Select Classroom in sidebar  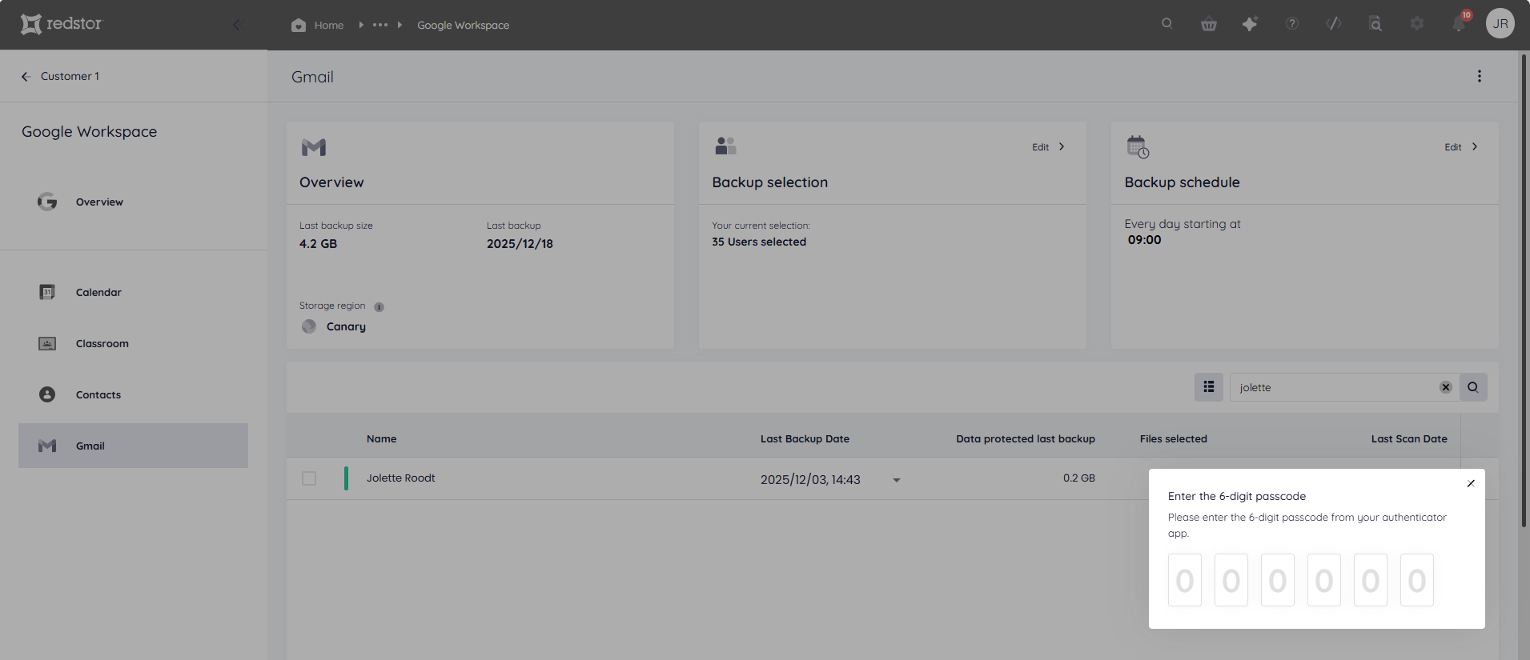[x=102, y=343]
